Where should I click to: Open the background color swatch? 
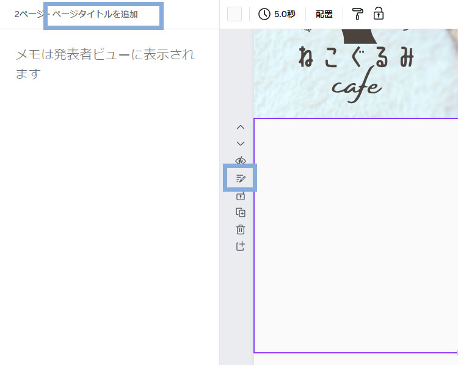pyautogui.click(x=234, y=14)
